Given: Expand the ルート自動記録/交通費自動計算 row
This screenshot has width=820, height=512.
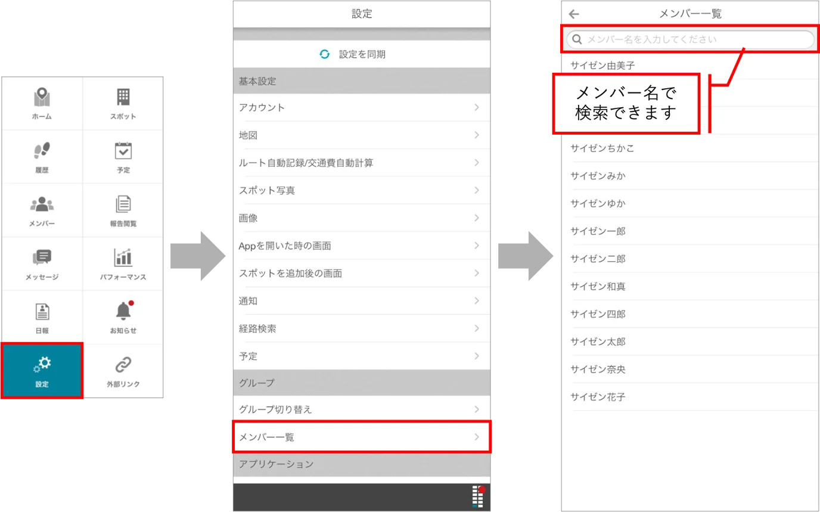Looking at the screenshot, I should pos(362,163).
